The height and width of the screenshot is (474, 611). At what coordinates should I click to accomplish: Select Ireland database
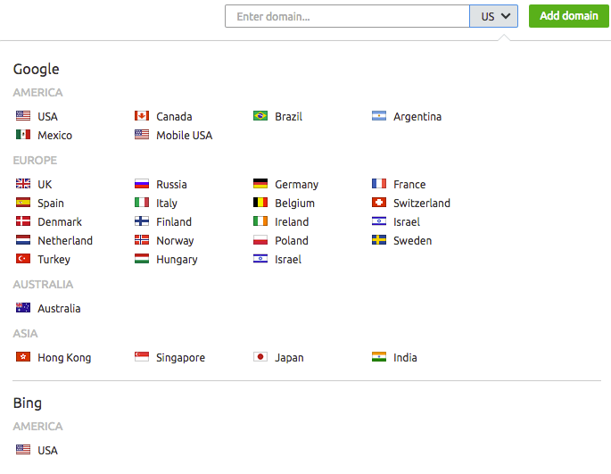coord(292,222)
